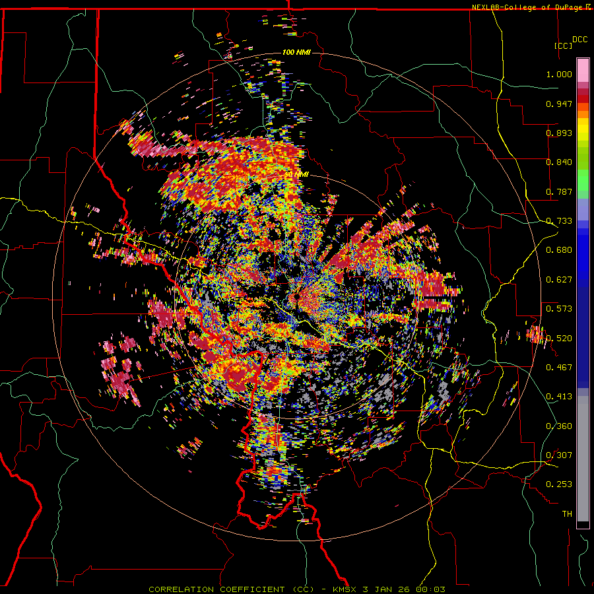Select the 0.253 scale label
The image size is (594, 594).
coord(559,484)
